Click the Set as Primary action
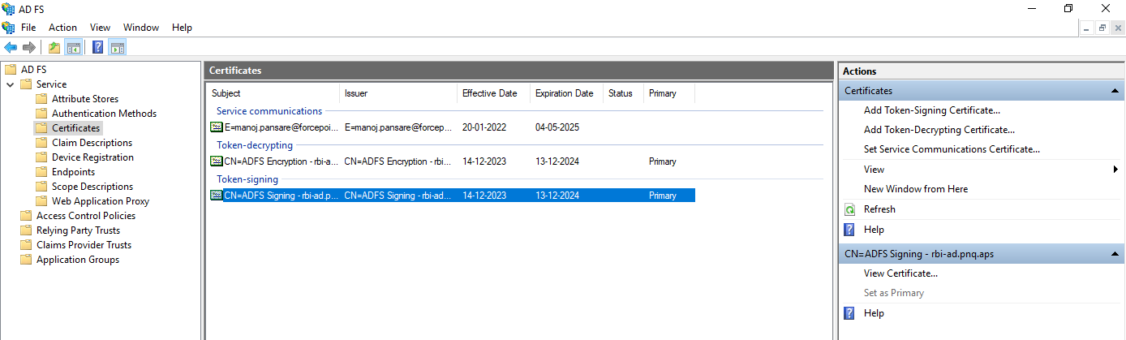Image resolution: width=1126 pixels, height=340 pixels. tap(894, 293)
